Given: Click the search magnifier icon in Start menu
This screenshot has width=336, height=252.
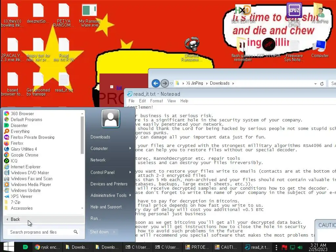Looking at the screenshot, I should pos(75,232).
